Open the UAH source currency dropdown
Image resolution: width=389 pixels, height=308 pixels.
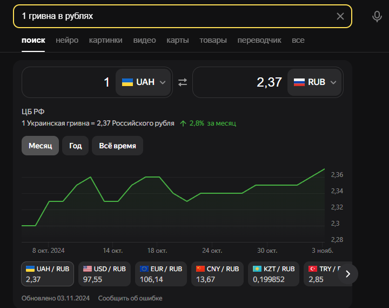(x=144, y=82)
